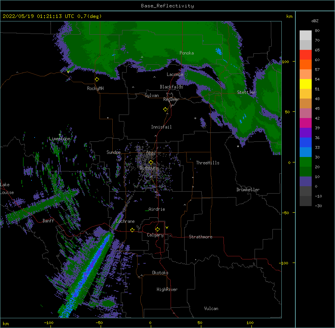Viewport: 335px width, 328px height.
Task: Click the blue 36 dBZ legend swatch
Action: point(305,142)
